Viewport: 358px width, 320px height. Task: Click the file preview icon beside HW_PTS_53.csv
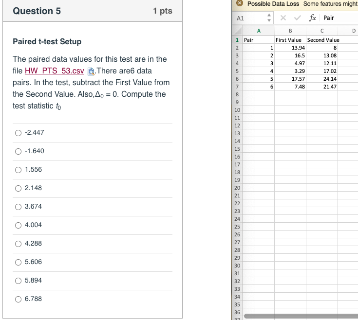[x=91, y=71]
